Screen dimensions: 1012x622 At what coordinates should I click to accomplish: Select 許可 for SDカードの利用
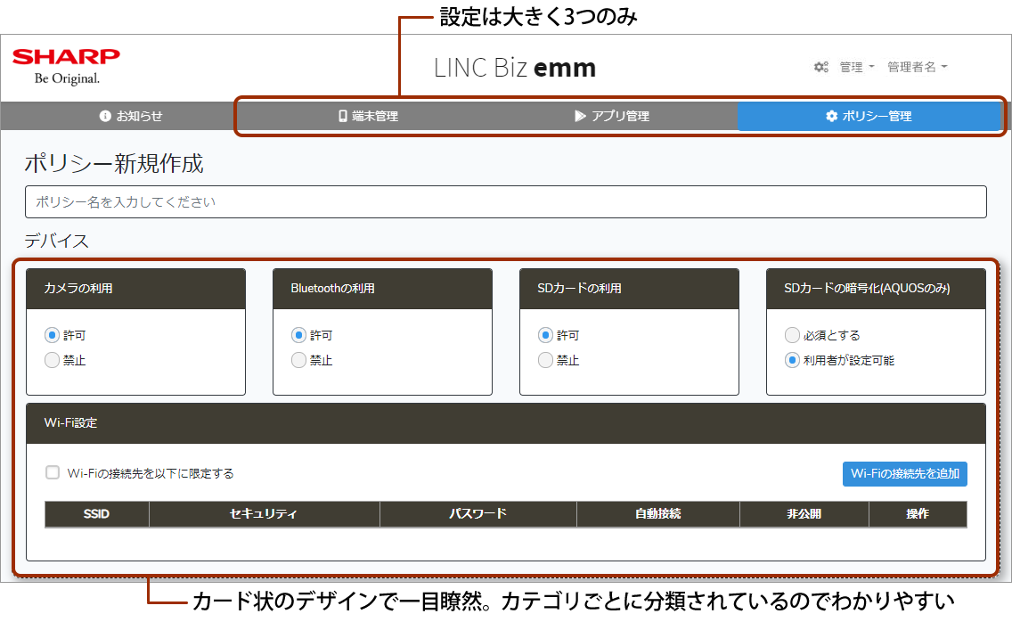[x=545, y=335]
